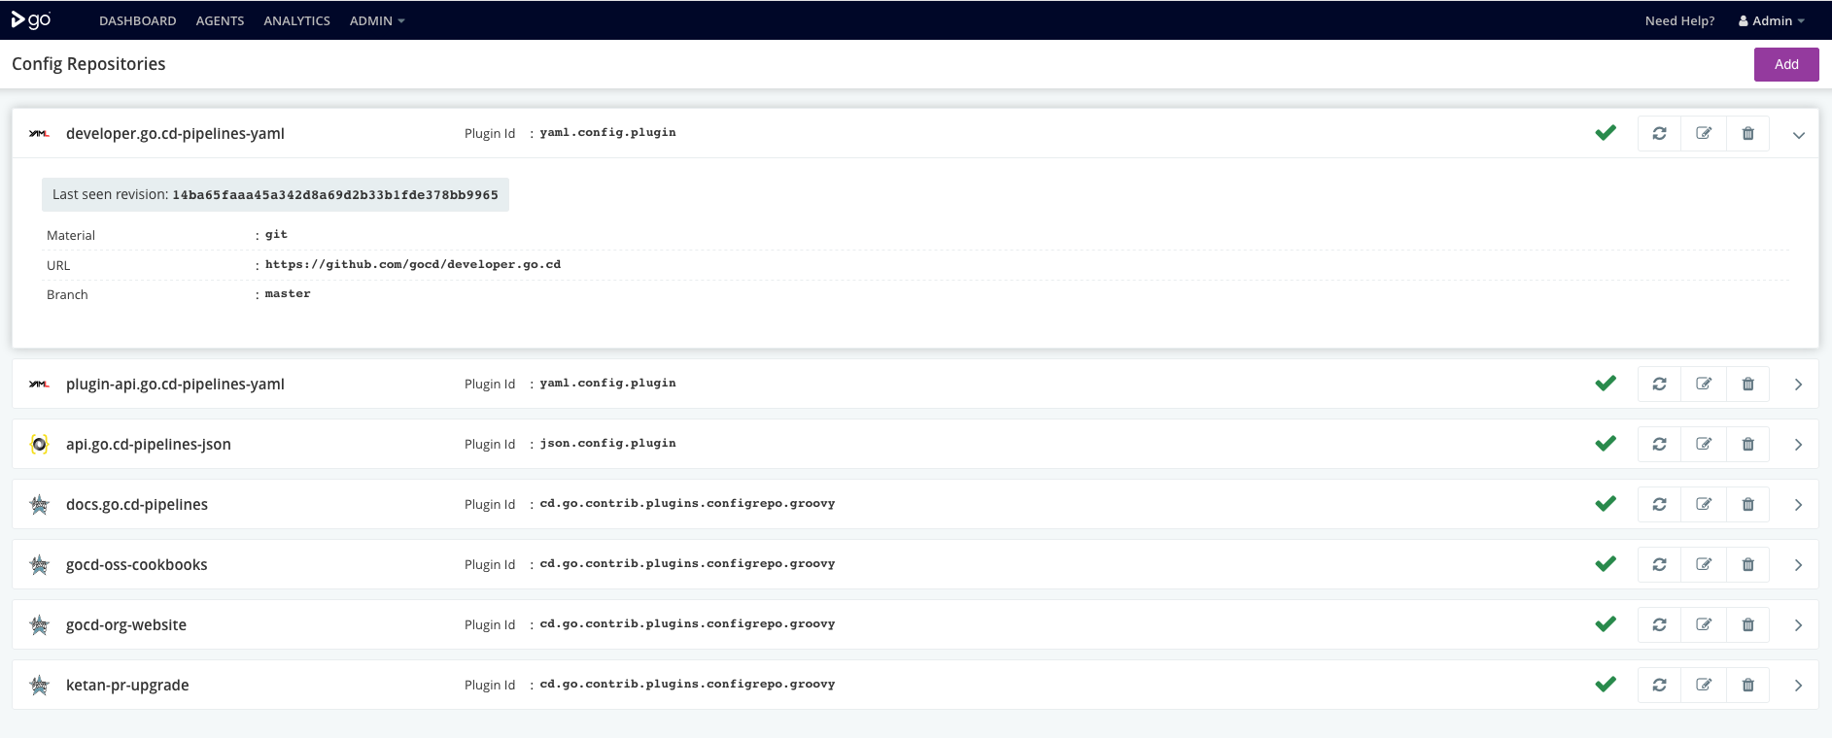Click the last seen revision hash

pyautogui.click(x=335, y=195)
